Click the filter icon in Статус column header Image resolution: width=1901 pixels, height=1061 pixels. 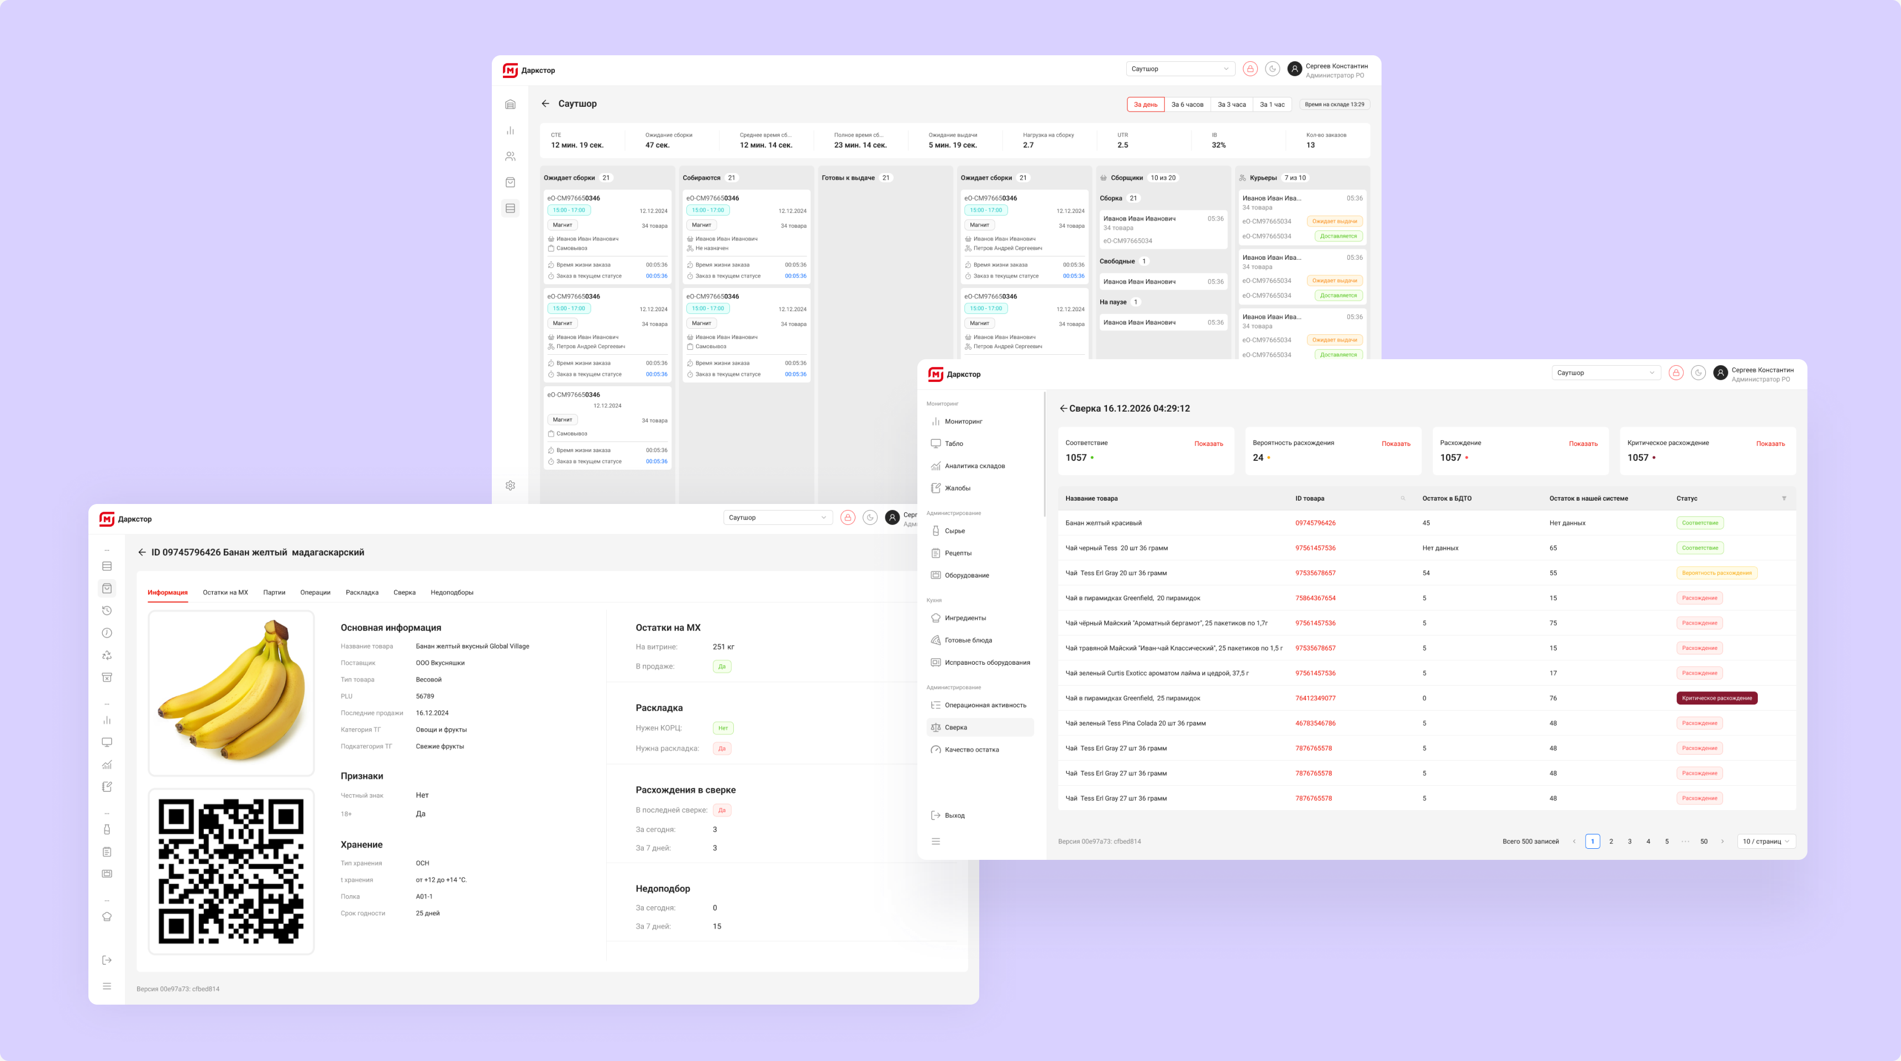click(x=1784, y=499)
